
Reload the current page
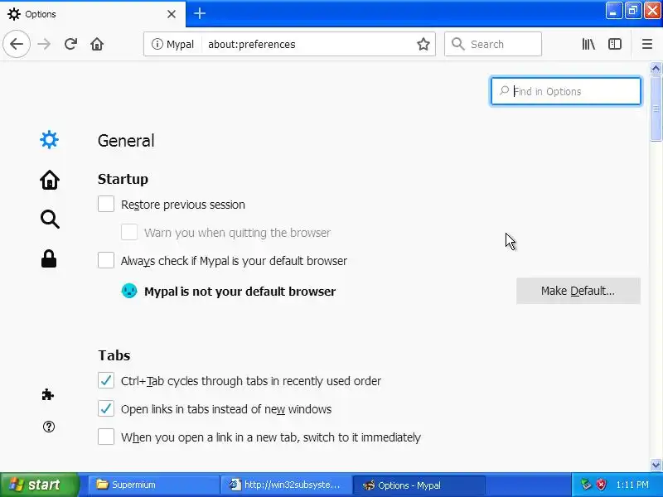[x=70, y=44]
